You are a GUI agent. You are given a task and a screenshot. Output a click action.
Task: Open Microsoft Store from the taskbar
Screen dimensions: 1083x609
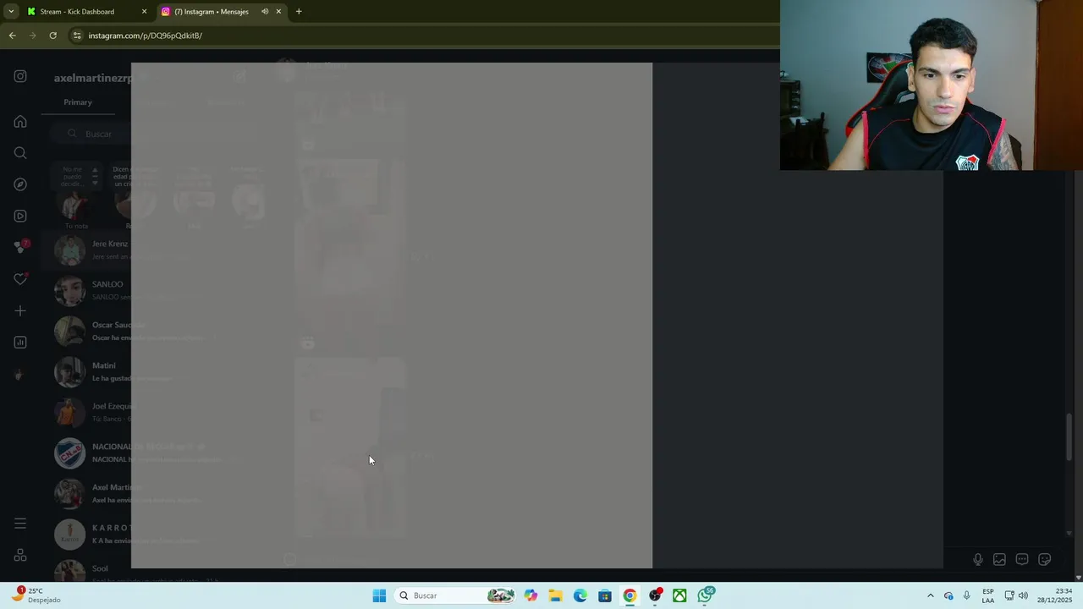pos(605,595)
